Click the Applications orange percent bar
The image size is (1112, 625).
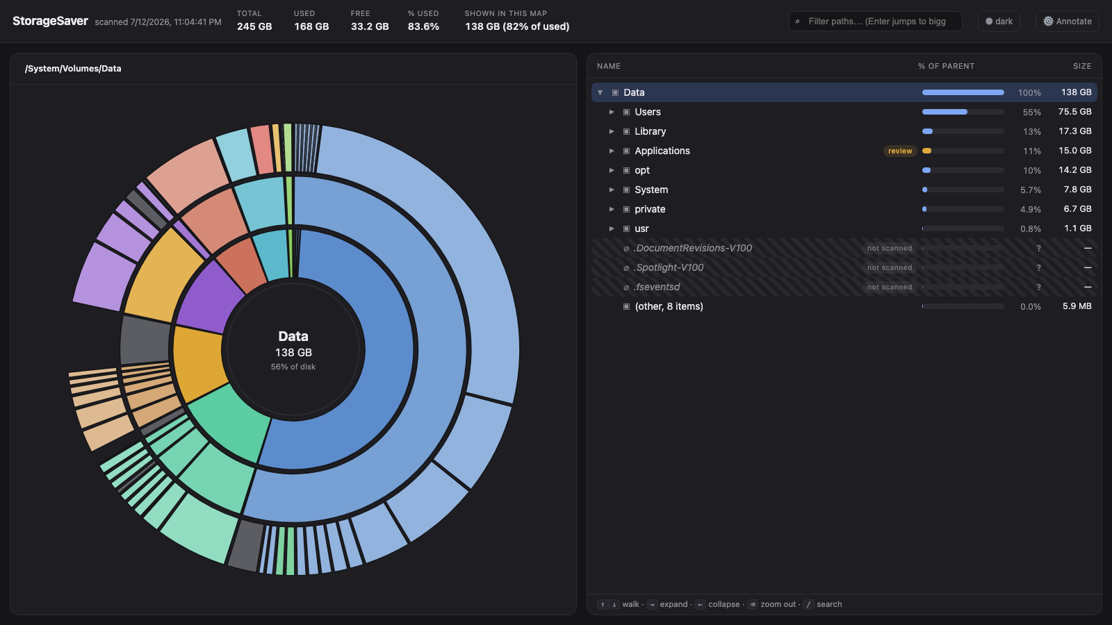click(x=963, y=151)
